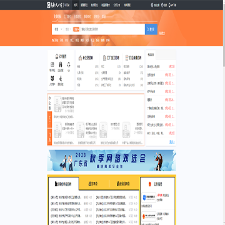Click the house icon of the office recruitment heading
Viewport: 225px width, 225px height.
tap(80, 58)
